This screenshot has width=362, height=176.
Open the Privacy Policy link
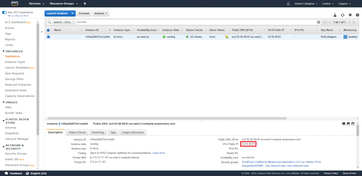tap(331, 173)
